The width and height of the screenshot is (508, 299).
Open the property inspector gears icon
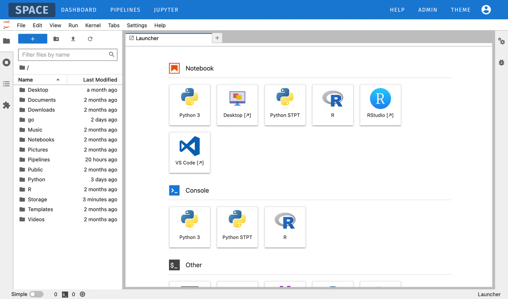501,41
